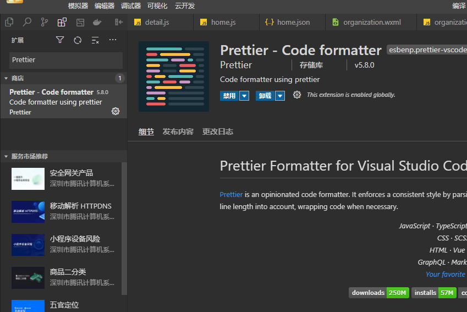Follow the blue Prettier link in description

[231, 195]
